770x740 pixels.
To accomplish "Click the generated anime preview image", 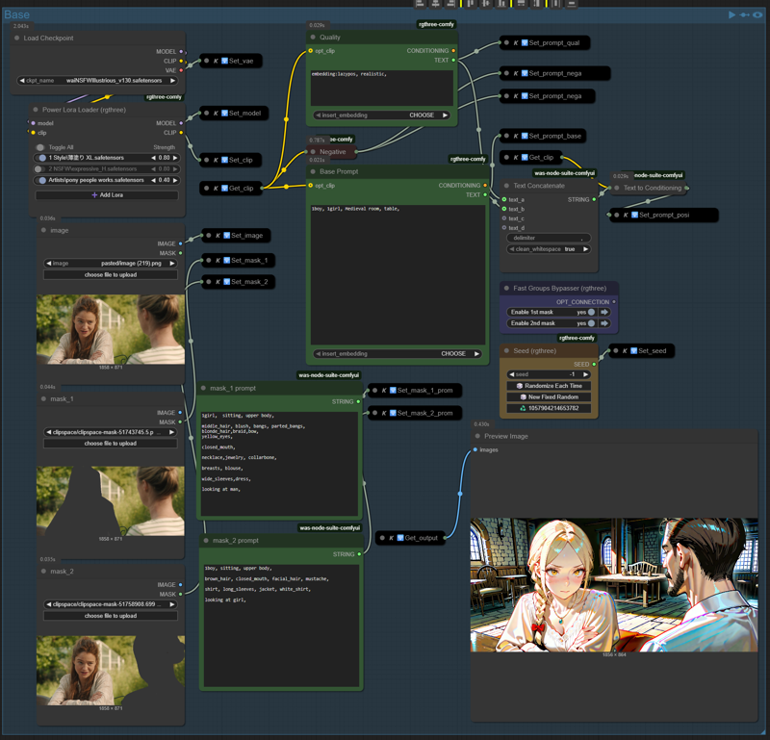I will (x=614, y=585).
